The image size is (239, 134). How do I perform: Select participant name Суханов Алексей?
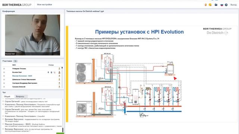[x=19, y=87]
